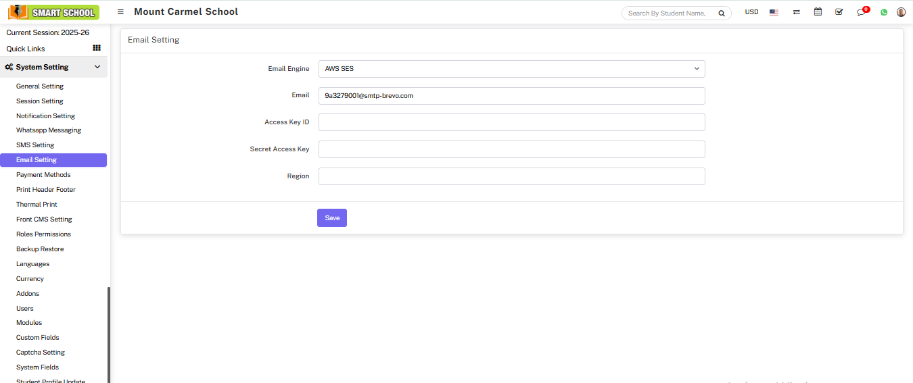The height and width of the screenshot is (383, 913).
Task: Focus the Secret Access Key field
Action: coord(511,149)
